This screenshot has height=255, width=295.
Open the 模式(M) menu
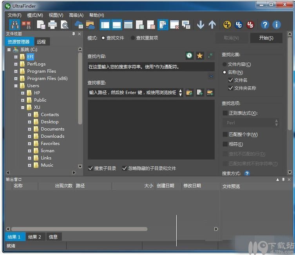click(x=35, y=15)
